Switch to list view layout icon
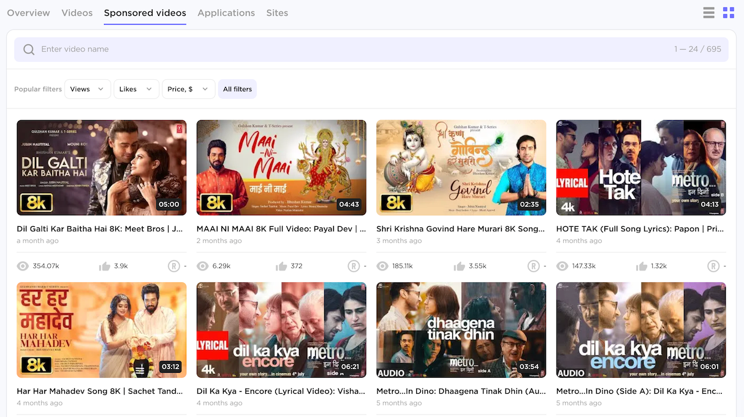The image size is (744, 417). coord(709,13)
